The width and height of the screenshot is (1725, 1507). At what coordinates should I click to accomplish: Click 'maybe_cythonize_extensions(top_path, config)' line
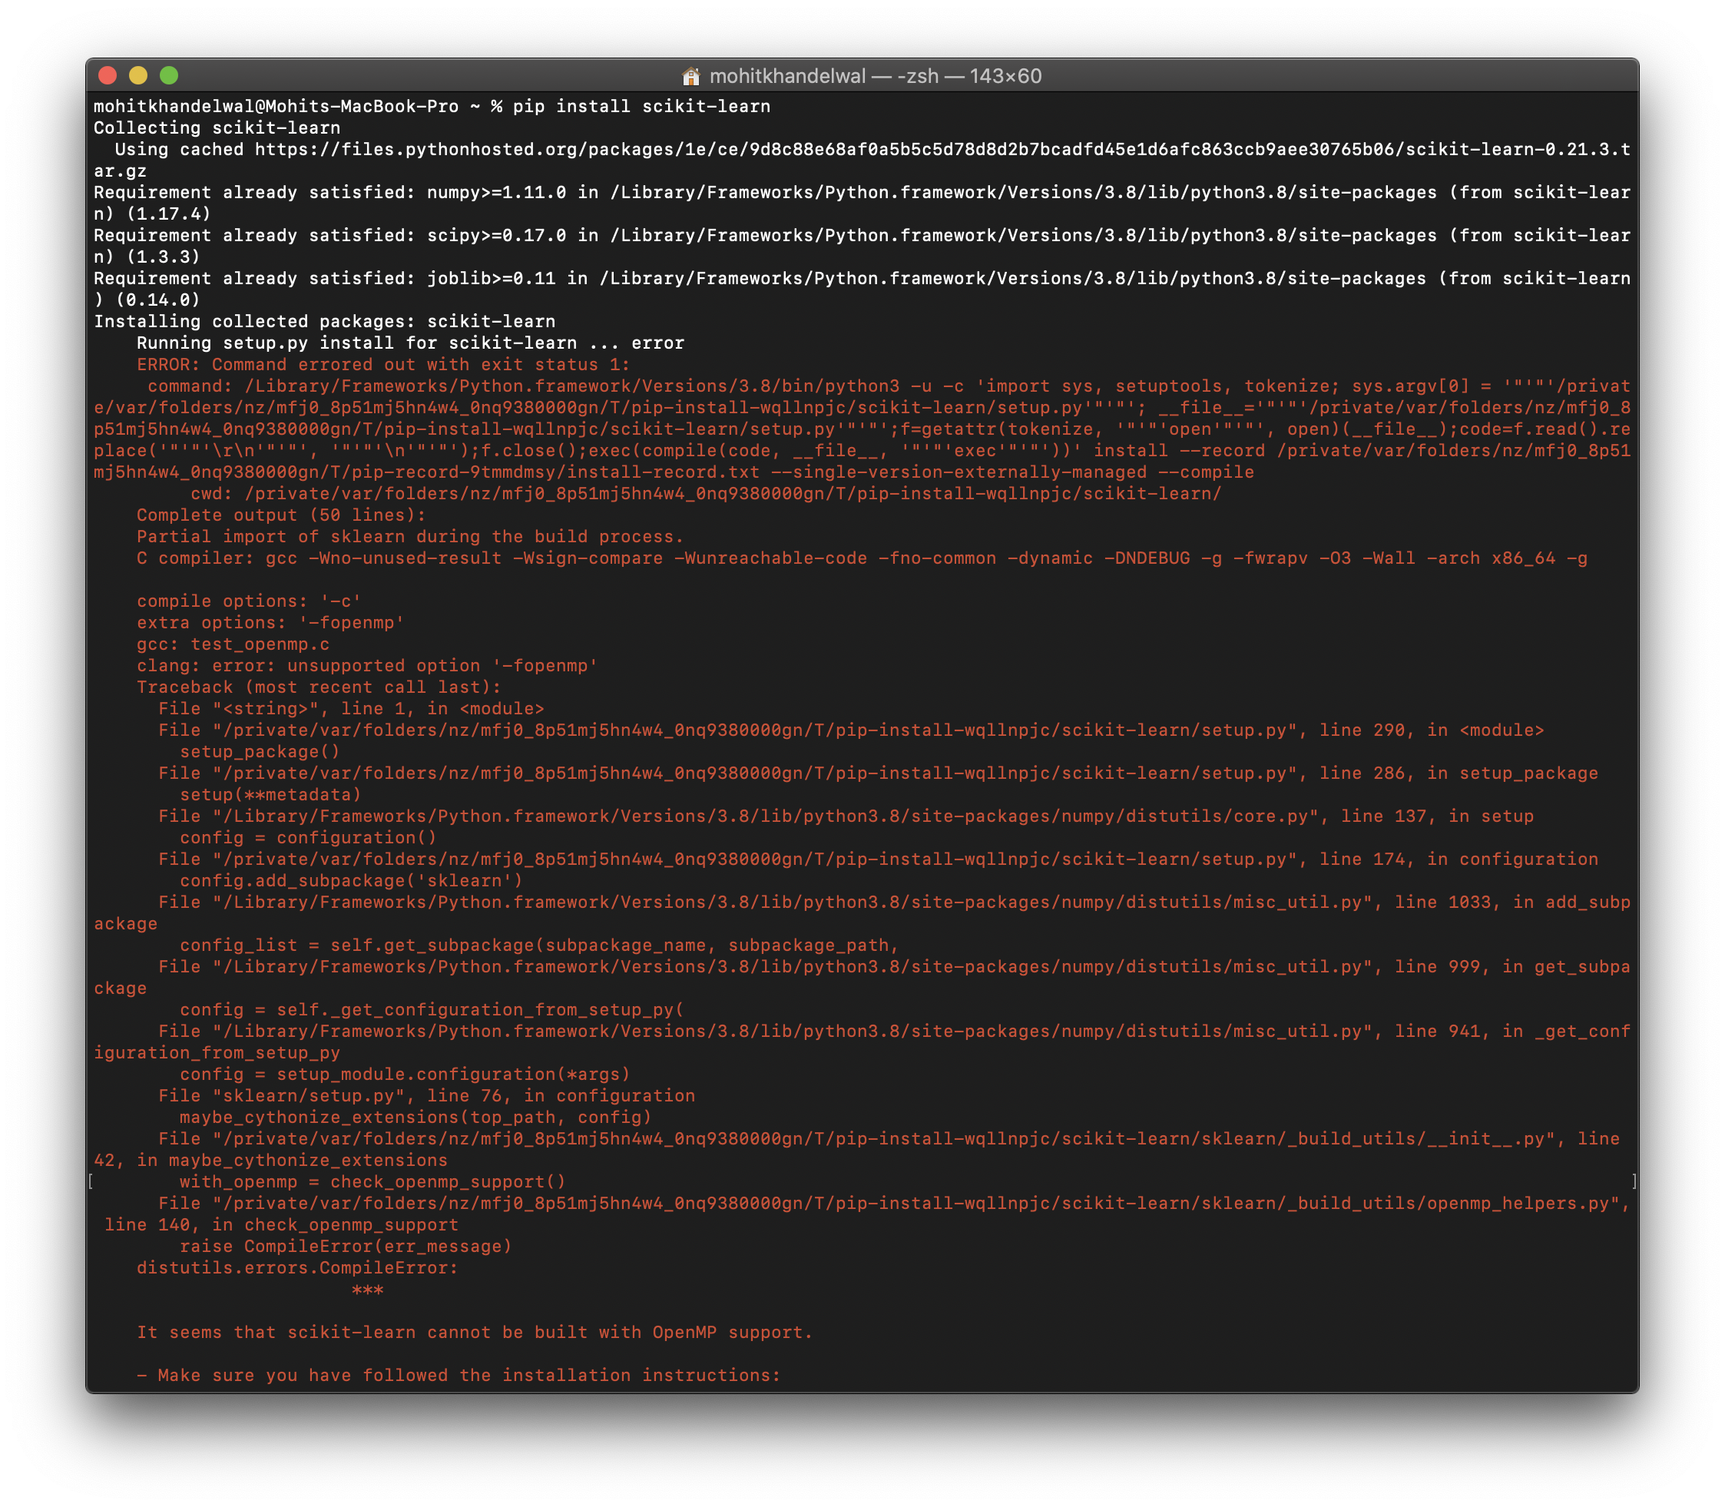pos(416,1118)
